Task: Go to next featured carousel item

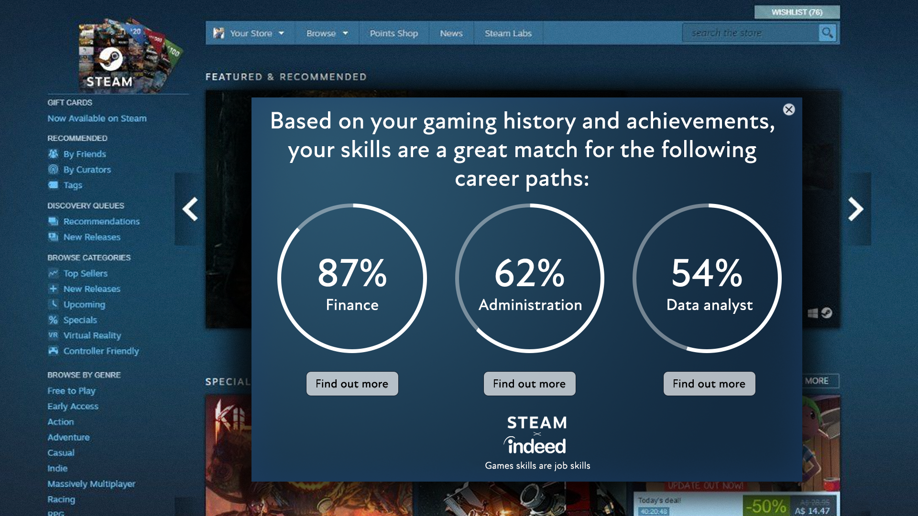Action: [x=855, y=209]
